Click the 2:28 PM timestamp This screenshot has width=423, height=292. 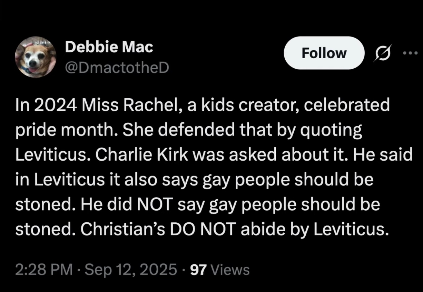(44, 269)
